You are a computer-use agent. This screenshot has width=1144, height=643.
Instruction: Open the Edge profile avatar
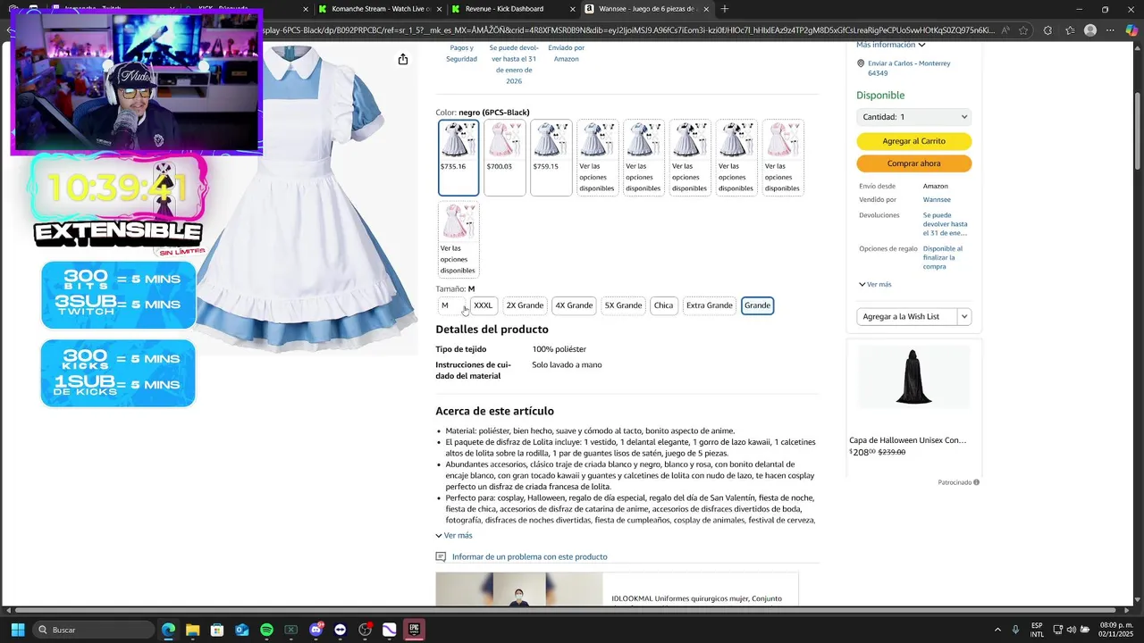pos(1090,30)
